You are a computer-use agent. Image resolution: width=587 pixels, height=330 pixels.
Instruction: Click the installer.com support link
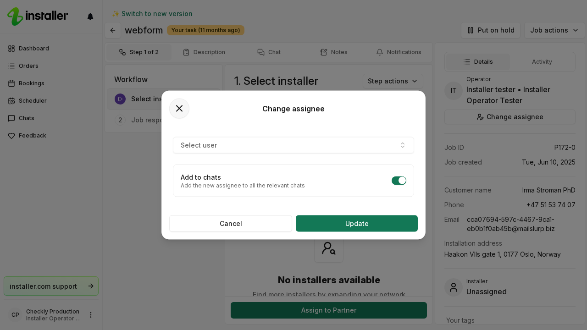(51, 286)
